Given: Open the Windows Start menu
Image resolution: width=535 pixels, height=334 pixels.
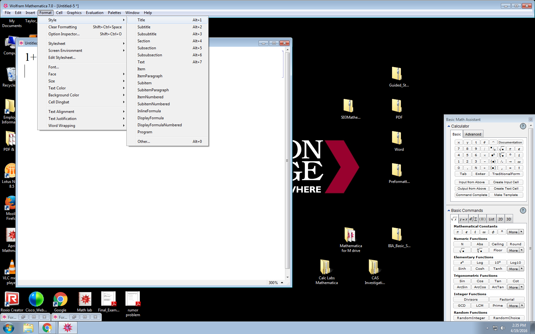Looking at the screenshot, I should pyautogui.click(x=9, y=328).
